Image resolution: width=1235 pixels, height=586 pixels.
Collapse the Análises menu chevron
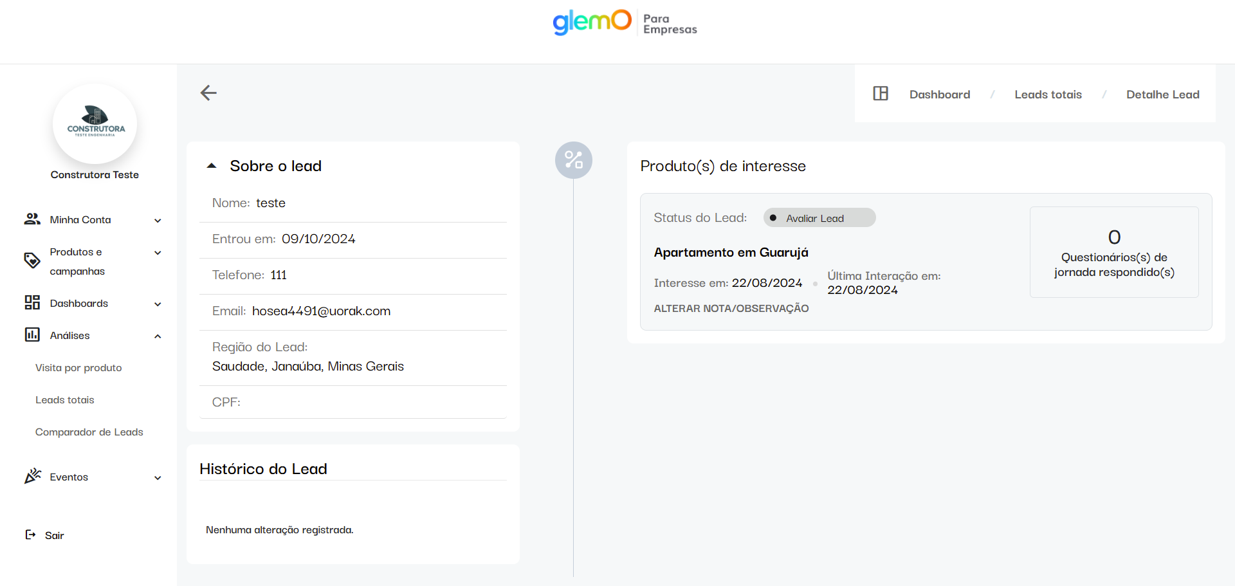click(x=158, y=336)
